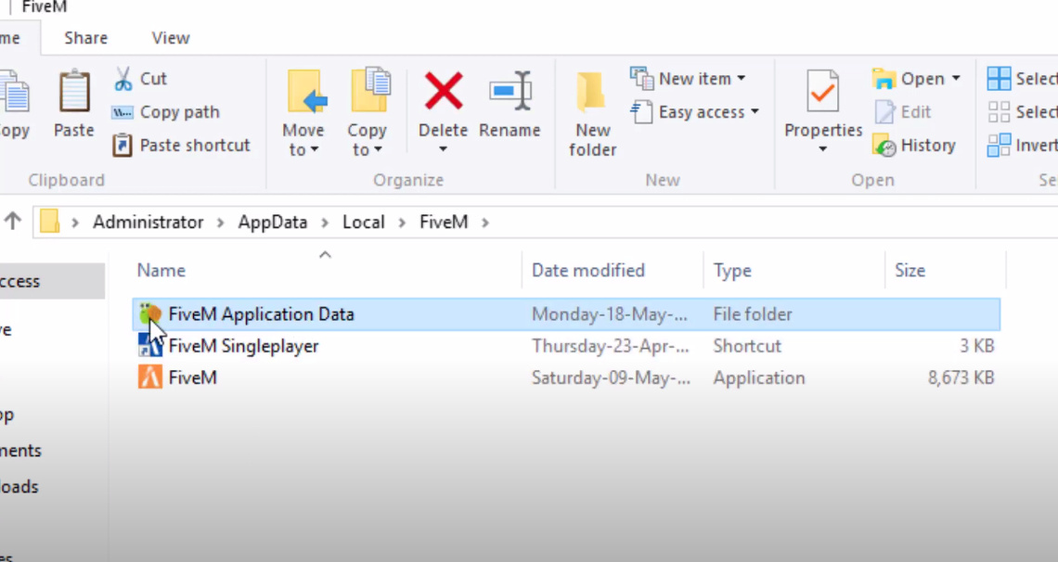Open the Easy access dropdown menu
The image size is (1058, 562).
coord(694,112)
